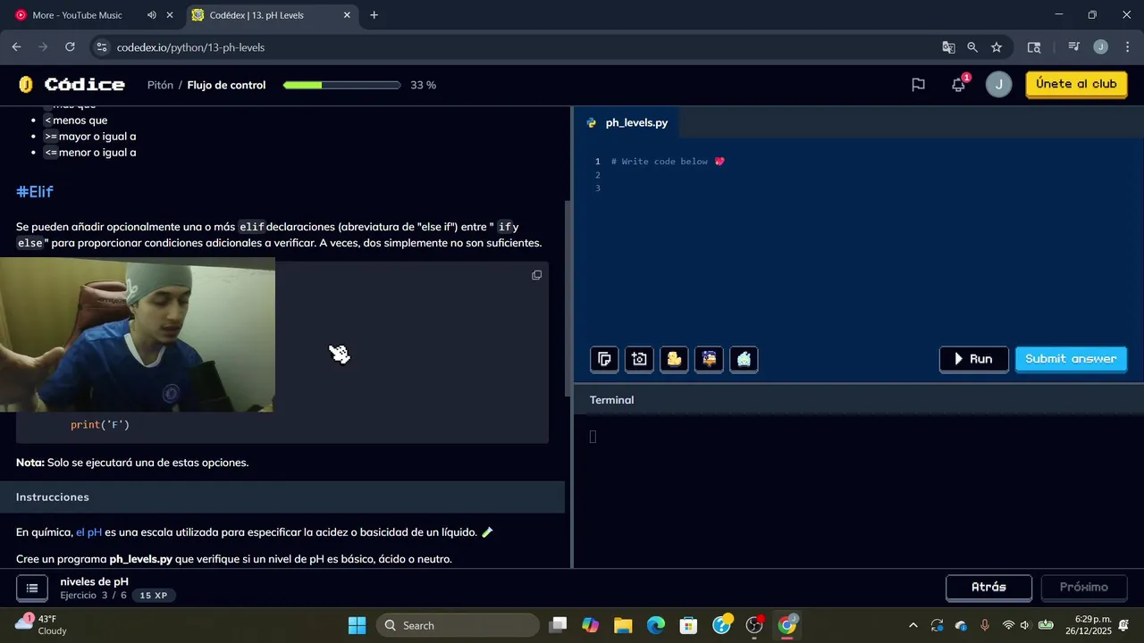
Task: Click the course progress bar at 33 %
Action: click(x=341, y=85)
